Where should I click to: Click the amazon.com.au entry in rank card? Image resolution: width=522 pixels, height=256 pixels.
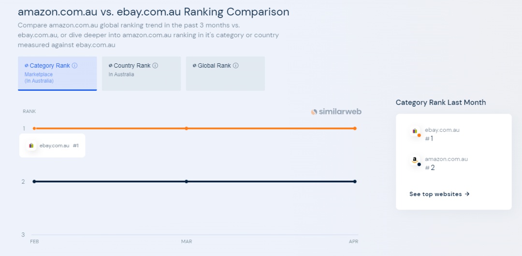pos(446,159)
